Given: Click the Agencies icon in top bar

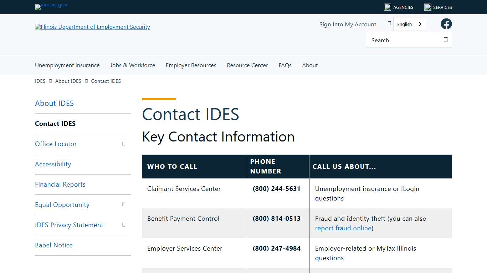Looking at the screenshot, I should click(387, 7).
